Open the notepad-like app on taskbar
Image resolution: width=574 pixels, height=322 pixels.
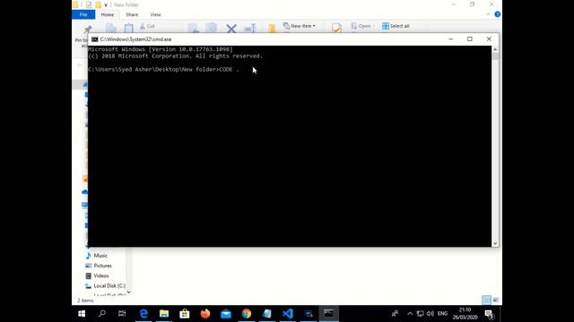coord(267,314)
